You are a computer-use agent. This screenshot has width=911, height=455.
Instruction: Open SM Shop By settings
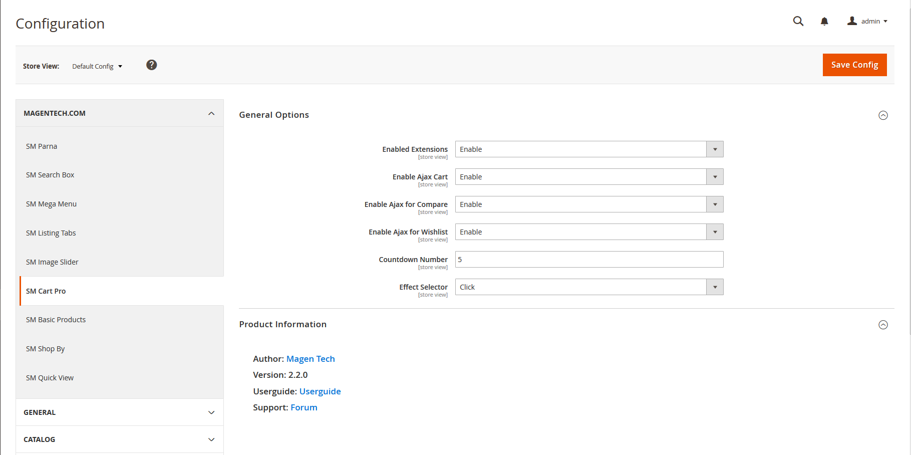[45, 349]
